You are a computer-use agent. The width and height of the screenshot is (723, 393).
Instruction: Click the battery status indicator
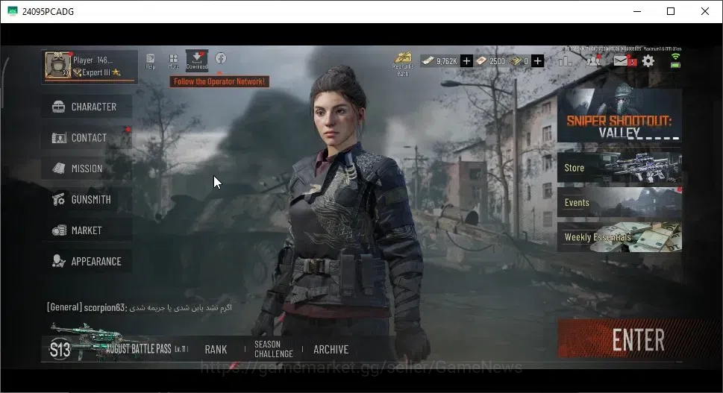coord(675,65)
